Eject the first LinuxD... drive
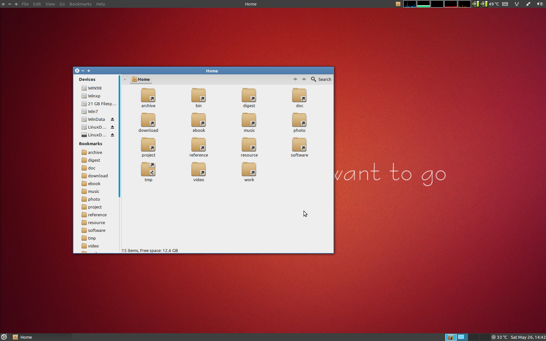Image resolution: width=546 pixels, height=341 pixels. (112, 127)
